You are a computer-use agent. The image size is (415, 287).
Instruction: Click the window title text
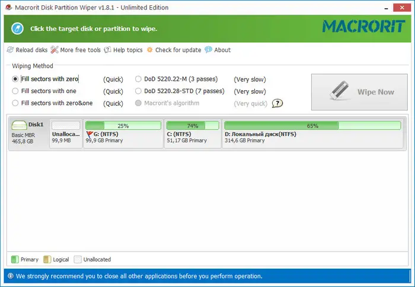tap(91, 8)
